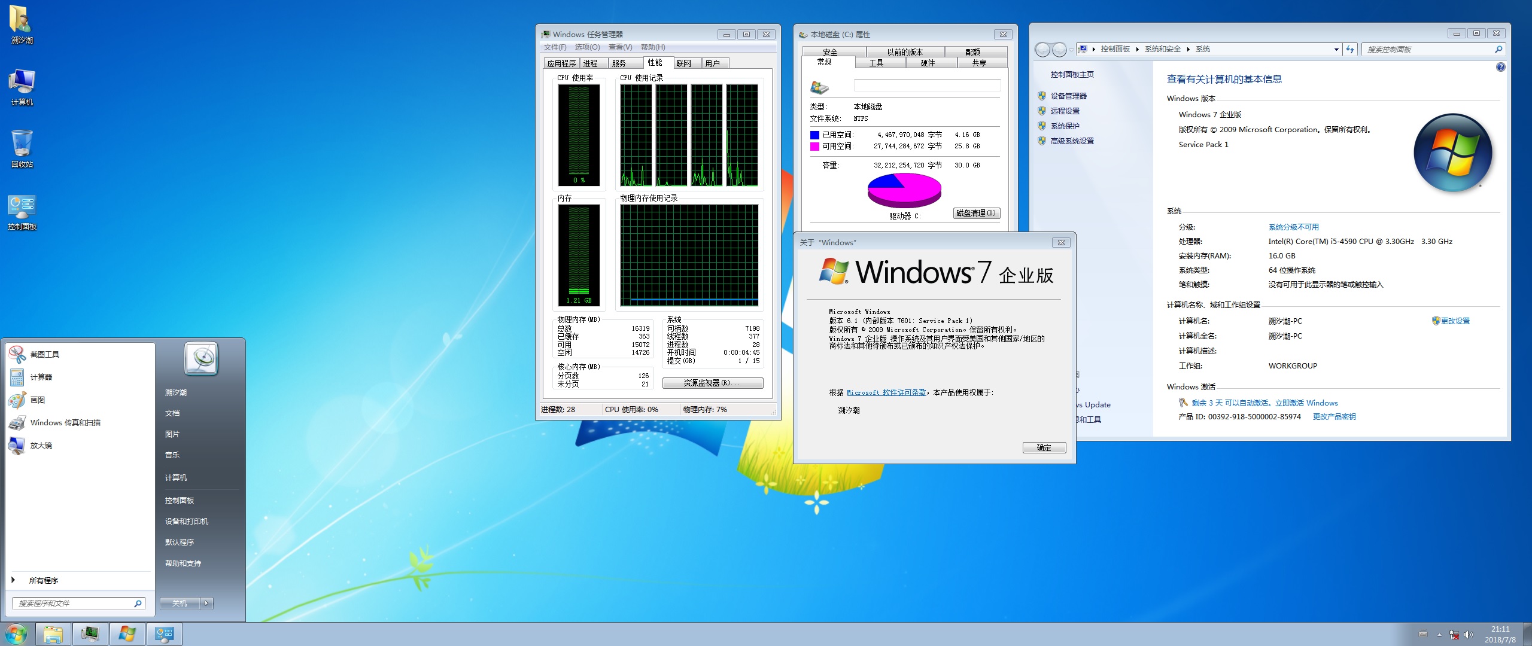Switch to 进程 tab in Task Manager
The height and width of the screenshot is (646, 1532).
coord(593,63)
